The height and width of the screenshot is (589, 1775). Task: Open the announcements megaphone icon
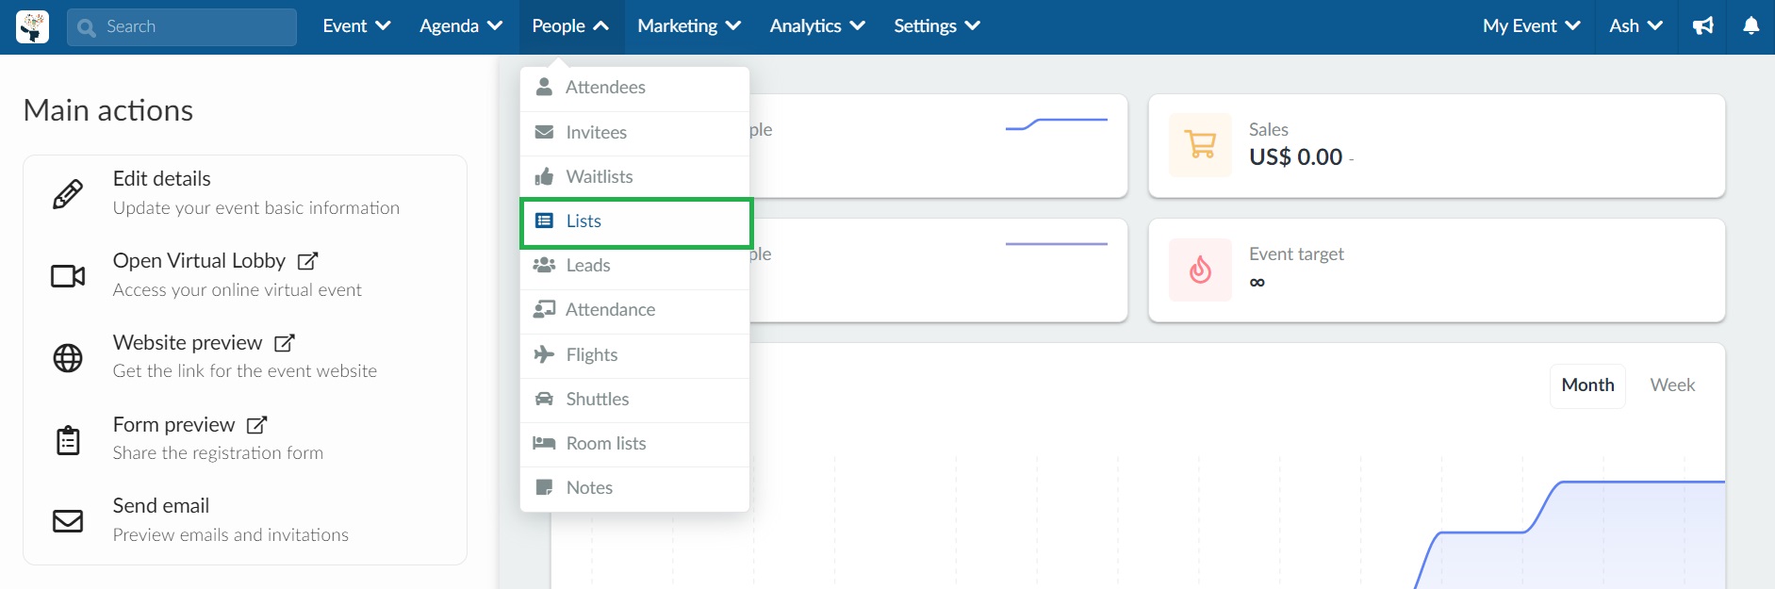click(1703, 26)
